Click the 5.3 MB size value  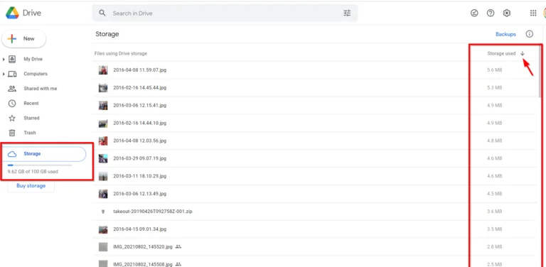495,87
